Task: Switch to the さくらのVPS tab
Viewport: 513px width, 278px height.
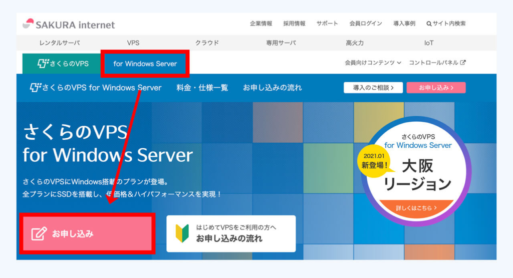Action: click(x=62, y=64)
